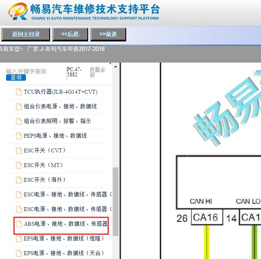The image size is (261, 259).
Task: Open 组合仪表照明、报警、指示 item
Action: pos(57,121)
